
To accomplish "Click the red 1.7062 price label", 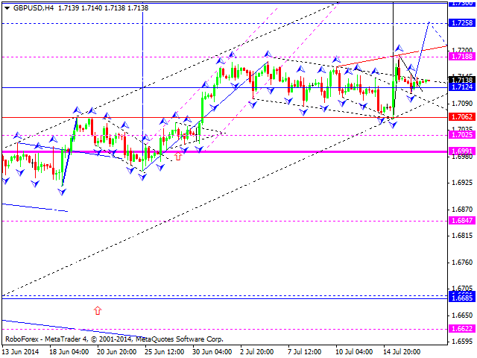I will (x=462, y=117).
